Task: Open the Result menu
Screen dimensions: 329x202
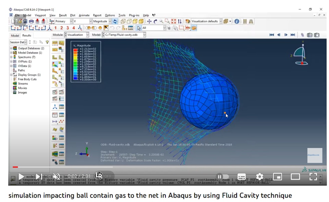Action: (63, 15)
